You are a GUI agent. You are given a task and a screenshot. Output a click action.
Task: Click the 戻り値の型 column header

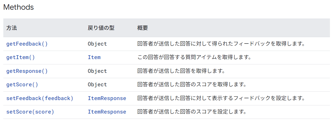[x=101, y=28]
